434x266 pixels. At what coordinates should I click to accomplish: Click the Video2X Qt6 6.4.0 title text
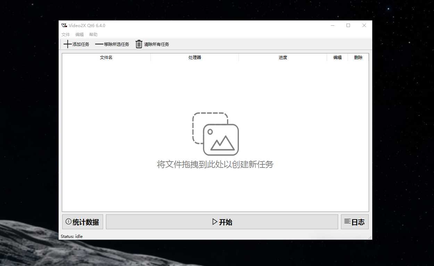87,26
